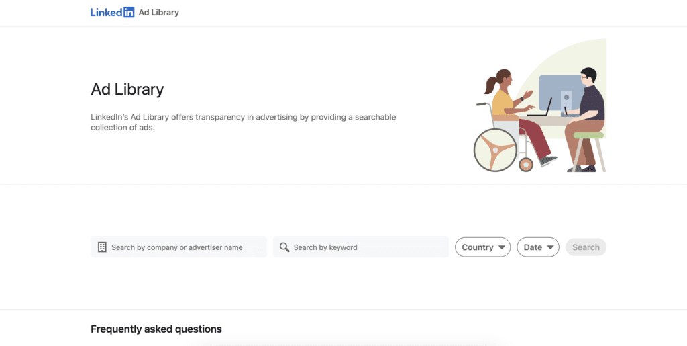Image resolution: width=687 pixels, height=346 pixels.
Task: Click the LinkedIn logo in the header
Action: [112, 12]
